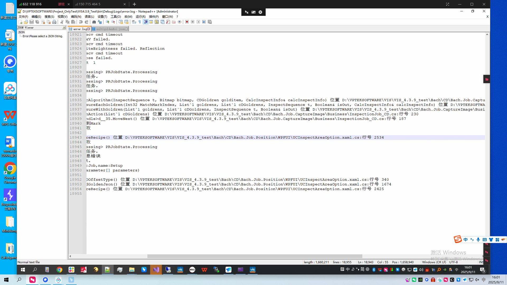
Task: Switch to the multigoldenRoi.json tab
Action: [110, 29]
